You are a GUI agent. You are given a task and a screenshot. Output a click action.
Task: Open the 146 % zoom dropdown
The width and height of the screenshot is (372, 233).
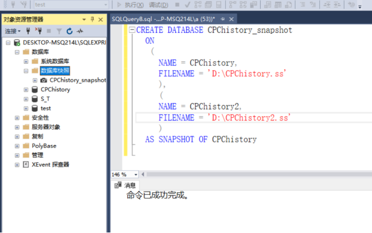point(135,174)
